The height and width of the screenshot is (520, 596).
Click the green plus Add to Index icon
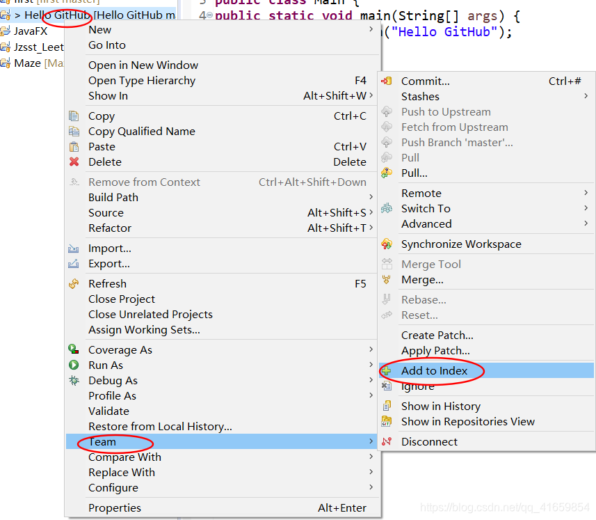click(386, 371)
